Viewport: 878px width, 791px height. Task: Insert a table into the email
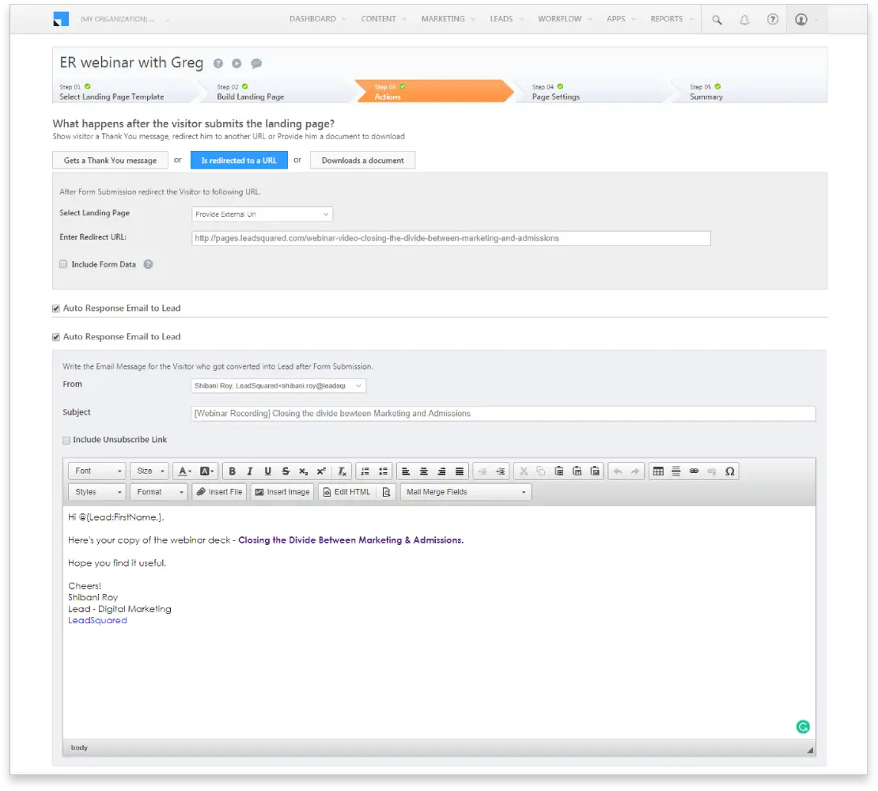658,471
